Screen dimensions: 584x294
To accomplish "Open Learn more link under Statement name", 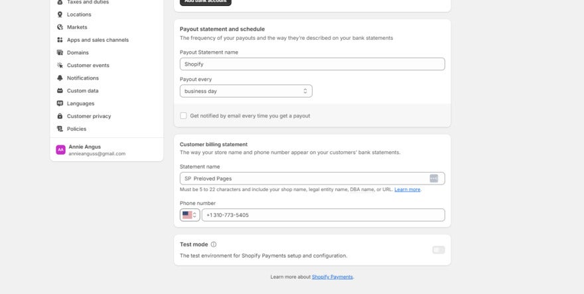I will 407,189.
